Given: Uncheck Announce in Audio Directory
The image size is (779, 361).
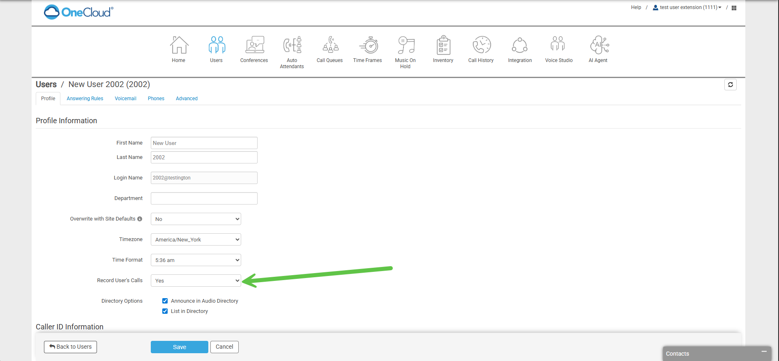Looking at the screenshot, I should pyautogui.click(x=165, y=301).
